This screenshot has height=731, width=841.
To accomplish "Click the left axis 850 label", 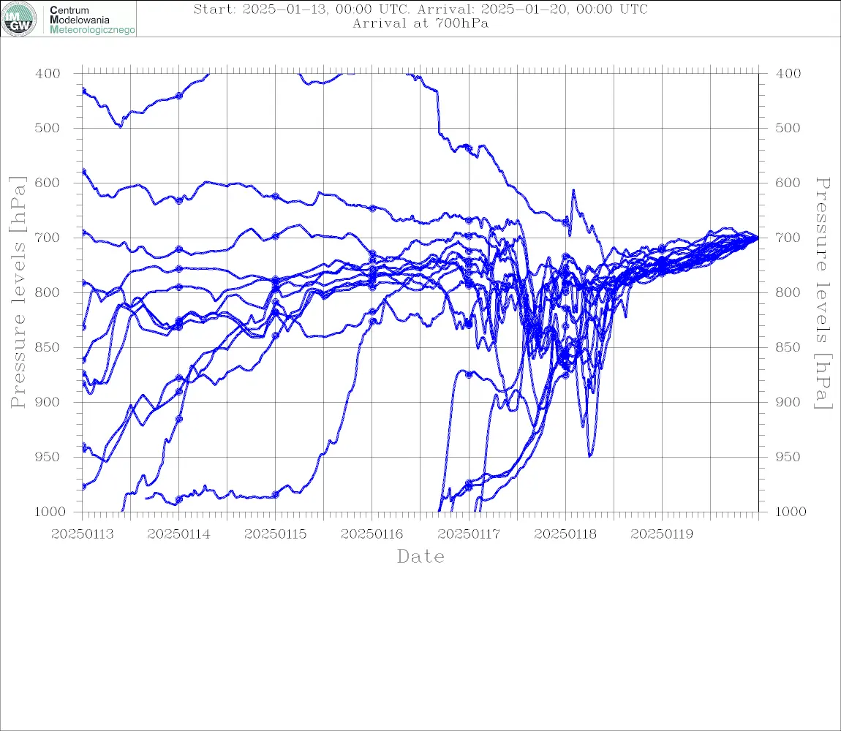I will click(48, 347).
